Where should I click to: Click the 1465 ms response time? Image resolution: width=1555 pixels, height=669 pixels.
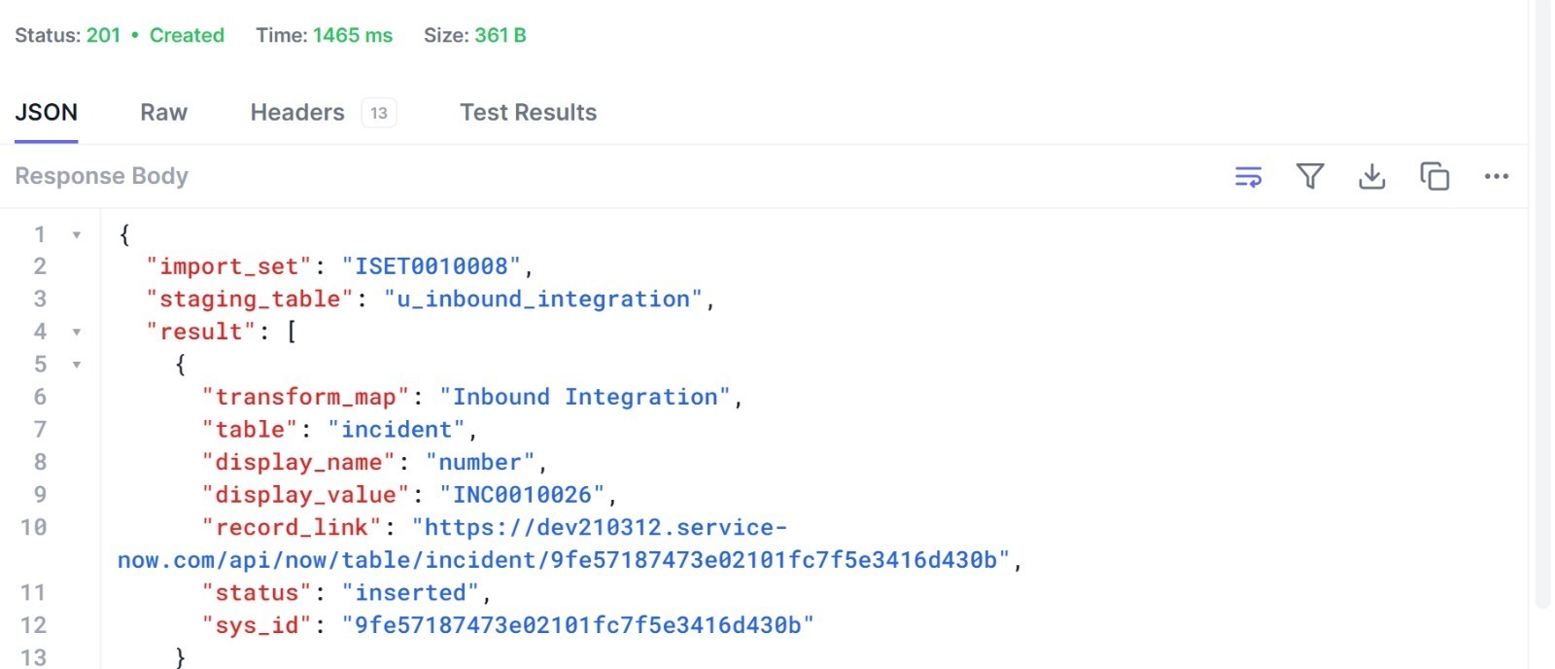352,36
